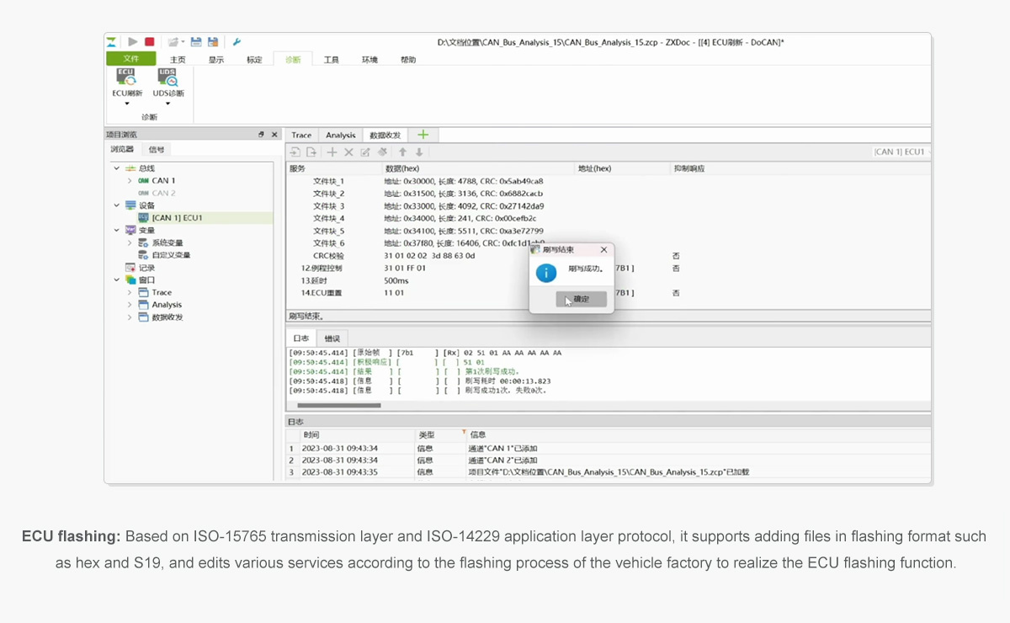Click the 确定 button in the dialog
1010x623 pixels.
[581, 299]
